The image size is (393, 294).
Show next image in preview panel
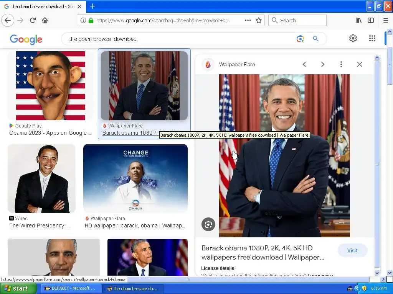(322, 64)
